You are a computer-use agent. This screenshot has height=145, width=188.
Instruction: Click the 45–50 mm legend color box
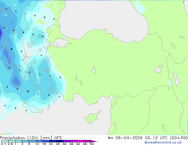pyautogui.click(x=87, y=141)
